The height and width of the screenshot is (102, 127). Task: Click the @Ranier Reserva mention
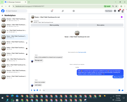pyautogui.click(x=118, y=77)
